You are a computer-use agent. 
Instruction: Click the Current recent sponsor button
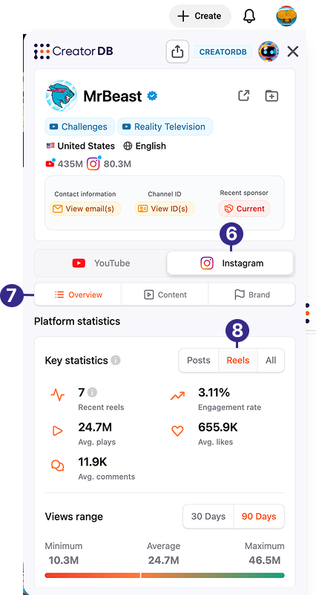point(244,209)
